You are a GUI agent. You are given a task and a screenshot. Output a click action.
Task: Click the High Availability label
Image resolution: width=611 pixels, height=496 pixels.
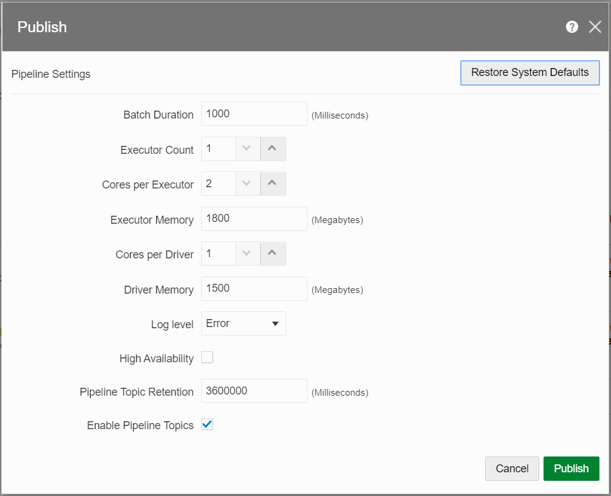click(156, 359)
